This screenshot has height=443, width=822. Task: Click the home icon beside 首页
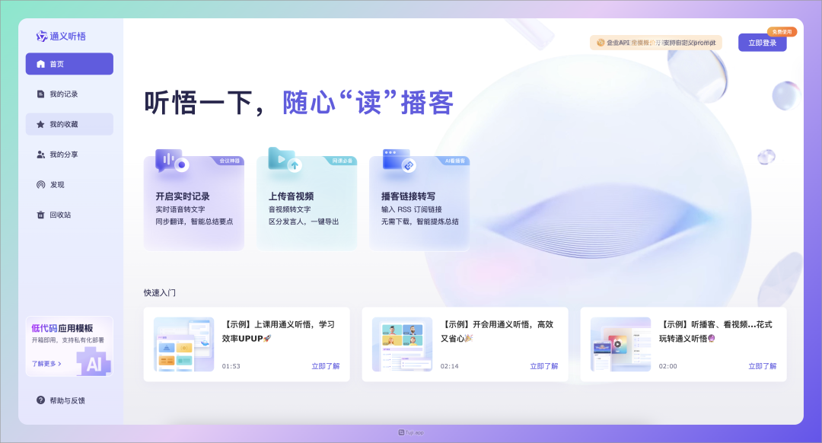click(41, 64)
